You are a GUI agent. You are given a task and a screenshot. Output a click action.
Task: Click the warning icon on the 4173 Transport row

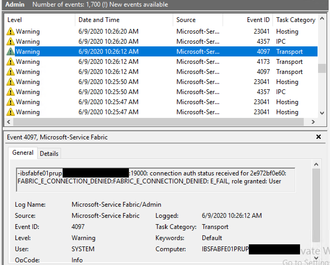point(11,61)
